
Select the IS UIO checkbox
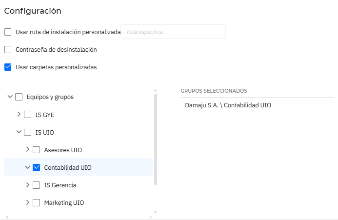click(x=28, y=132)
